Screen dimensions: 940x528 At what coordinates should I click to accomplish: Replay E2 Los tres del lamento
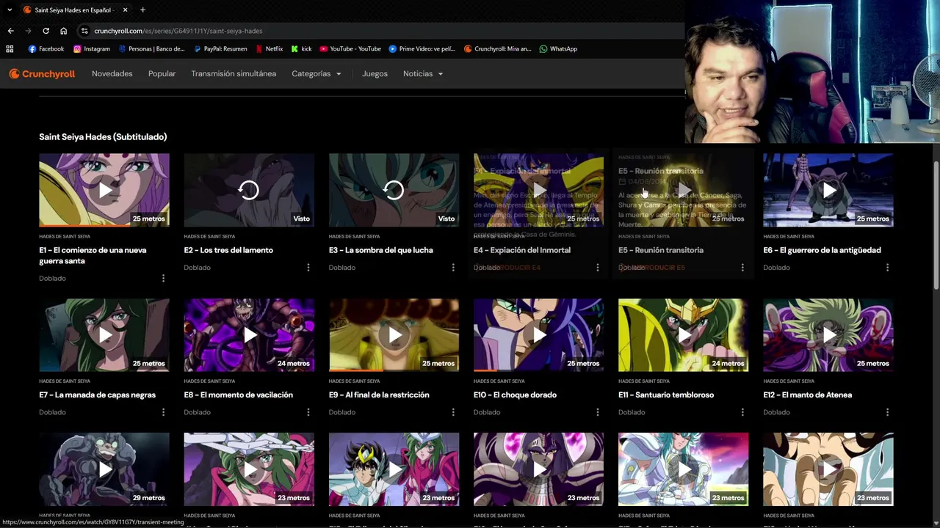[249, 191]
